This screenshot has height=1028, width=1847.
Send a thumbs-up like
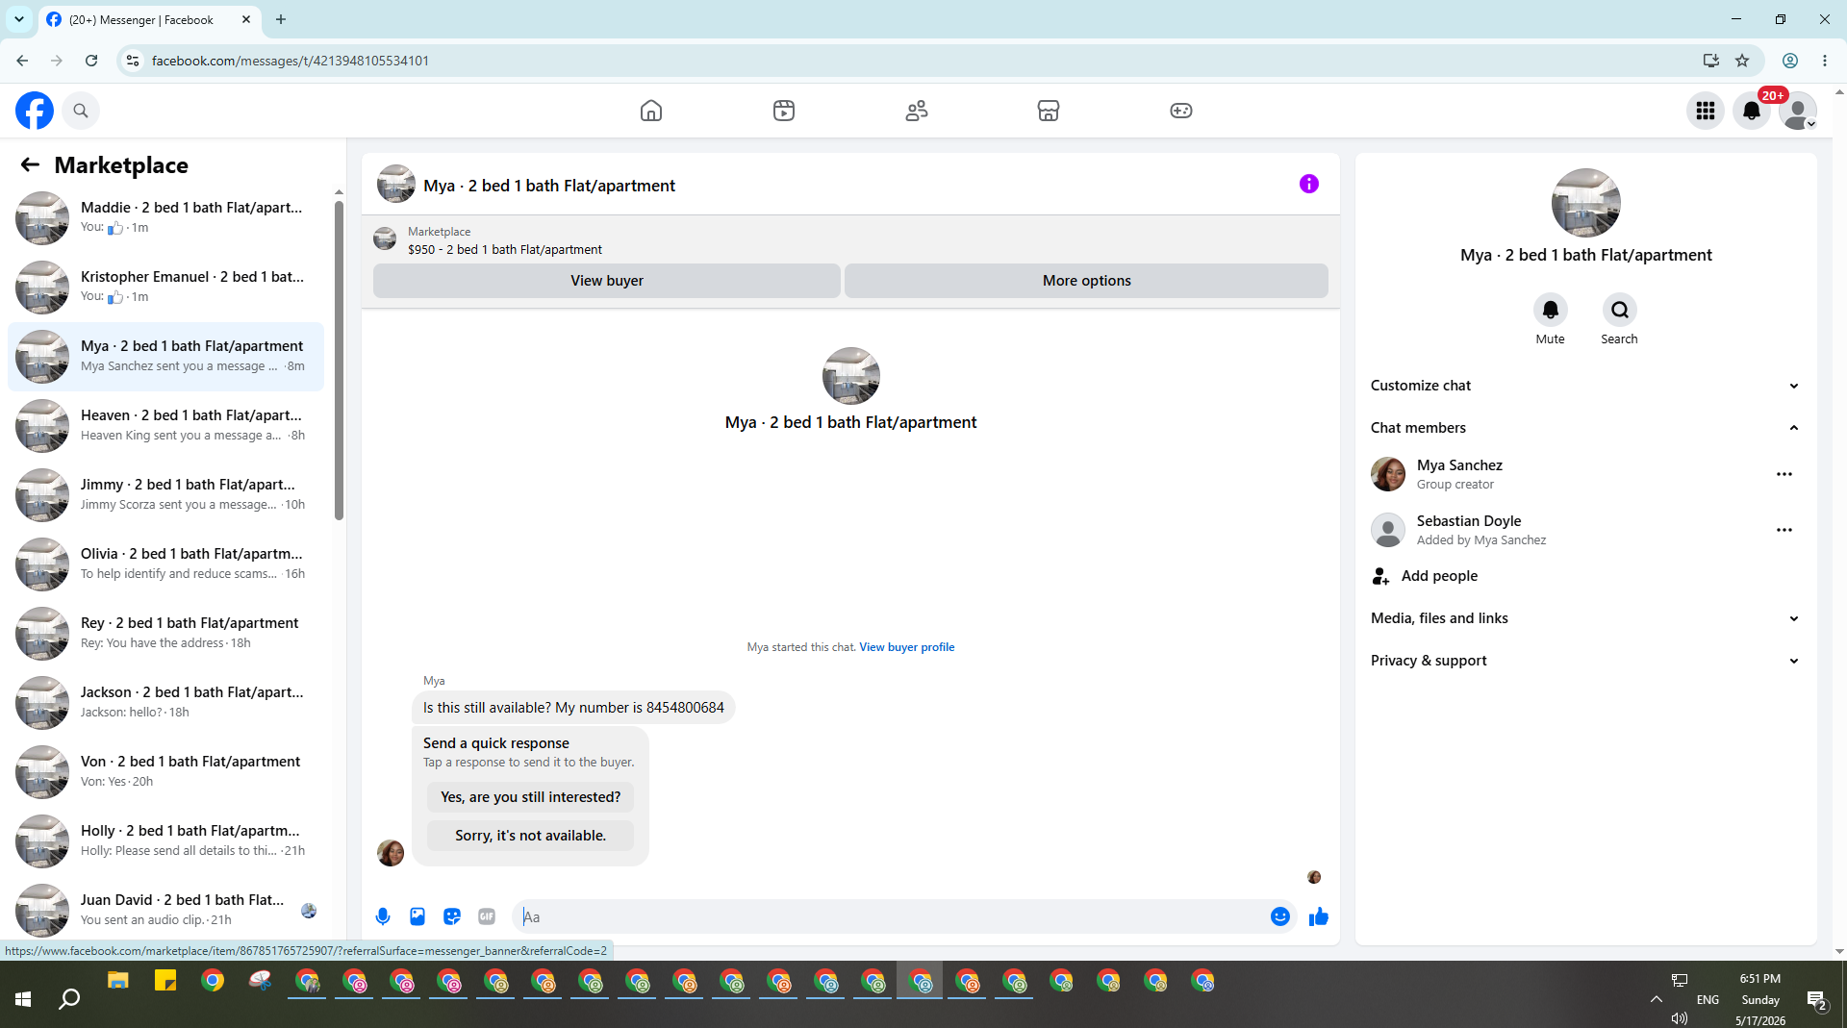1318,916
